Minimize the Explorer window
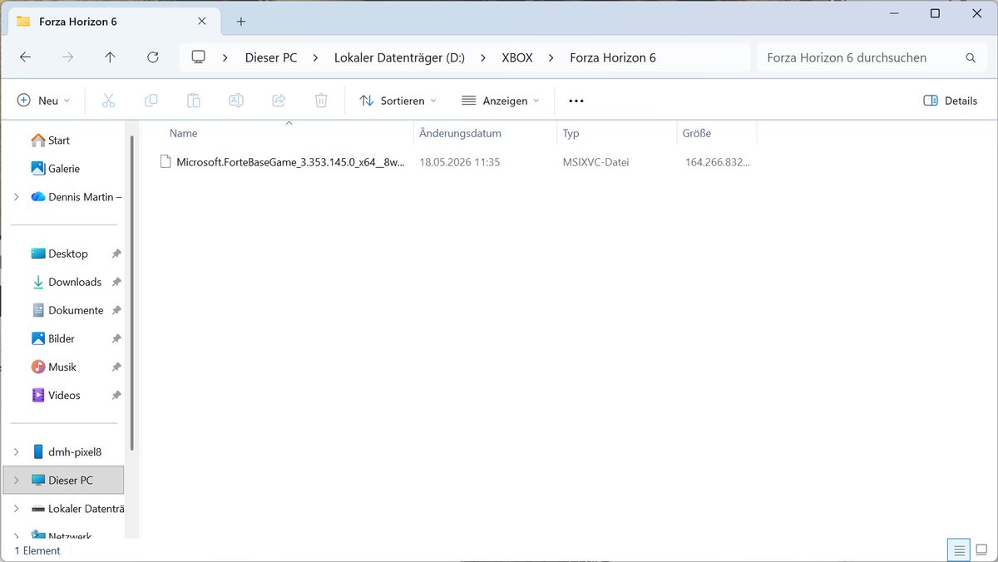Image resolution: width=998 pixels, height=562 pixels. (x=896, y=13)
